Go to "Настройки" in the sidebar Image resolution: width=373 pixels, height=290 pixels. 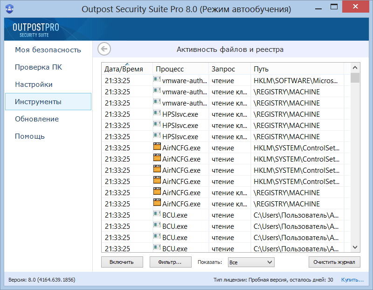[34, 85]
